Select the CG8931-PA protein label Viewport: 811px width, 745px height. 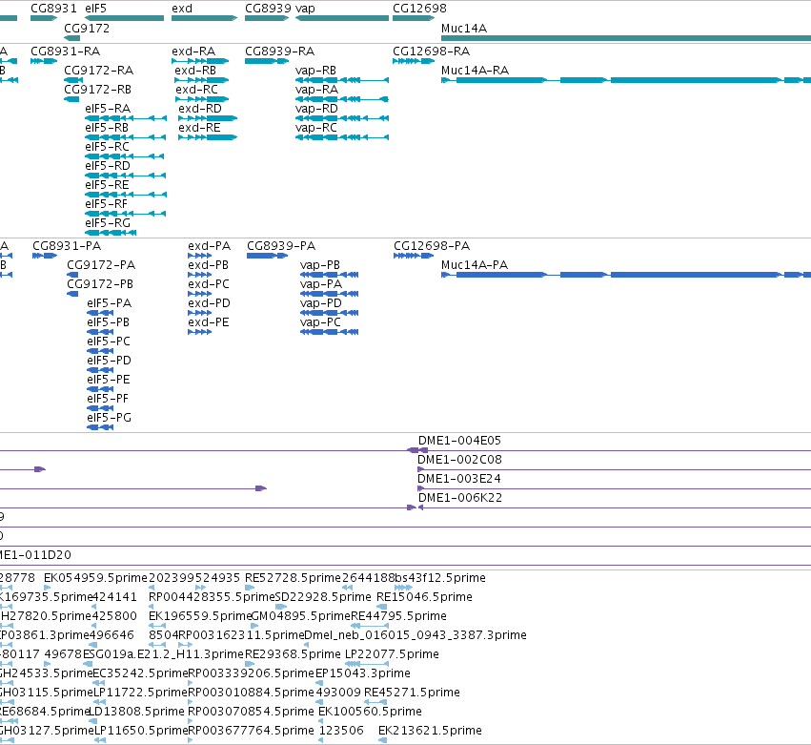[67, 245]
